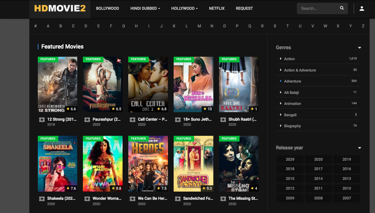Click the film icon beside Shubh Raatri
Viewport: 375px width, 213px height.
[x=223, y=120]
